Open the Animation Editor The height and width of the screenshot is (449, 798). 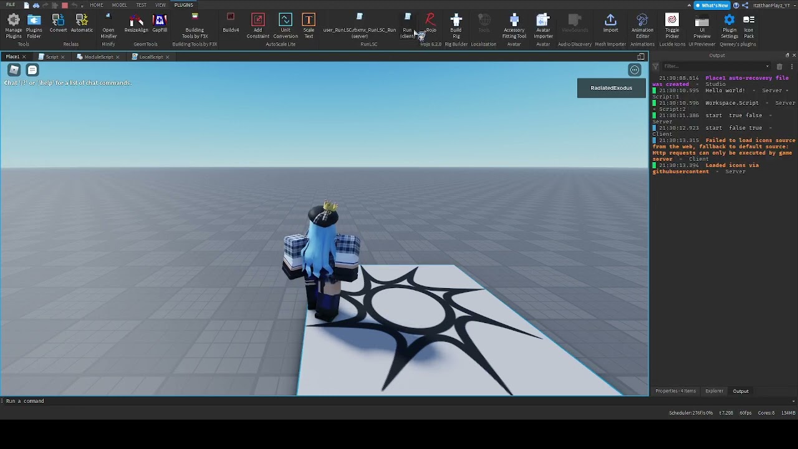tap(642, 26)
